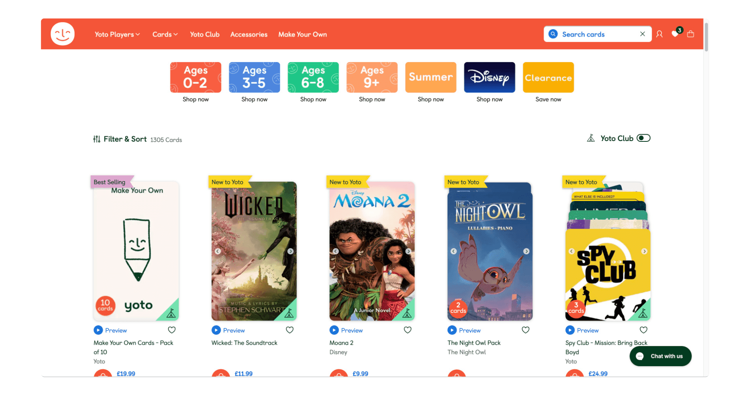Click the 1305 Cards count text

166,140
